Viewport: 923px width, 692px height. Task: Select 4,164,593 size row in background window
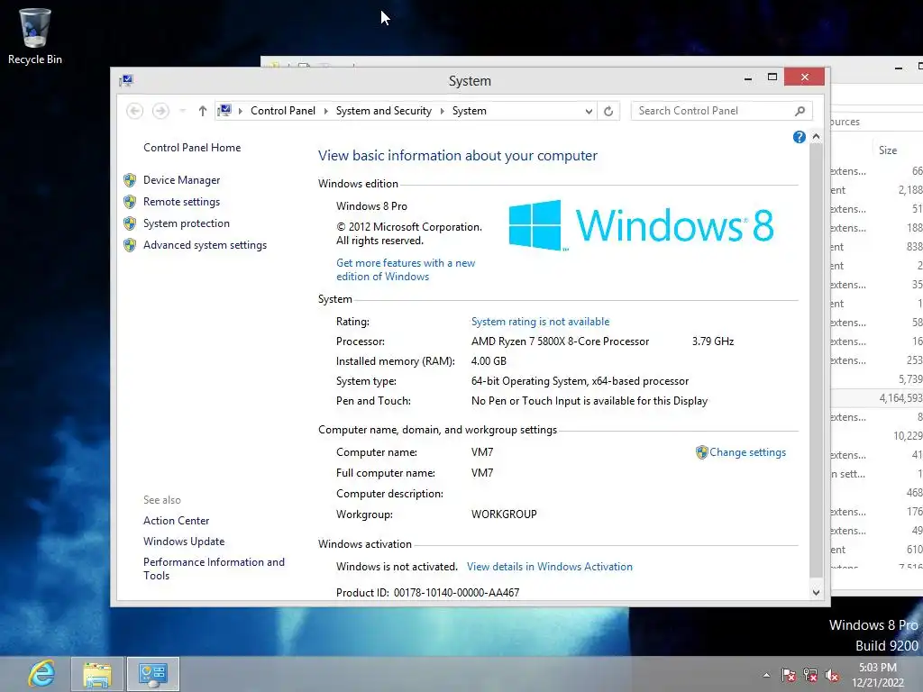[877, 398]
